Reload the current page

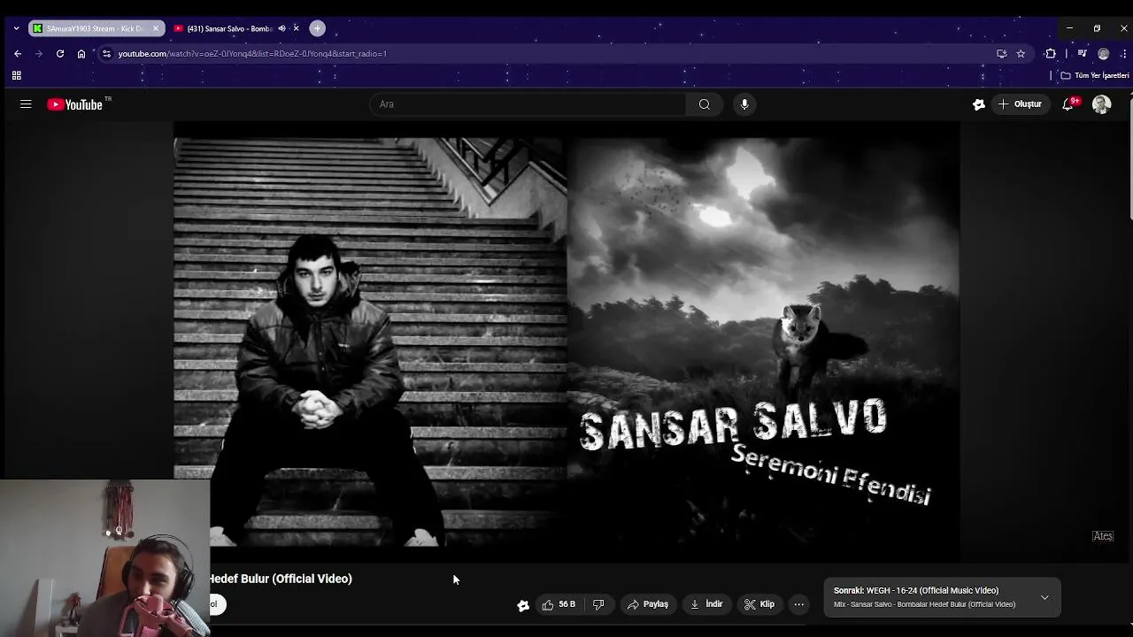(60, 54)
